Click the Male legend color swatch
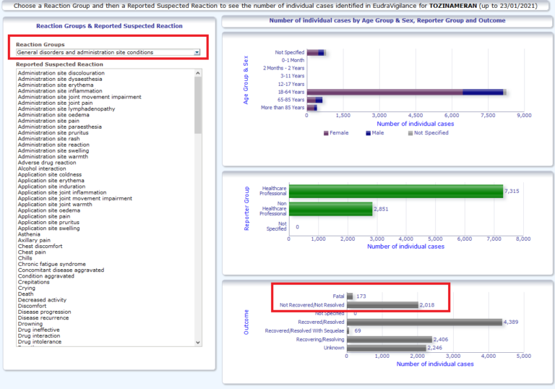This screenshot has height=389, width=555. pos(369,133)
